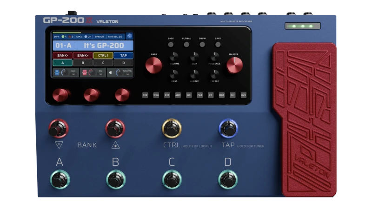Select patch B on the touchscreen
Screen dimensions: 372x209
pyautogui.click(x=83, y=63)
